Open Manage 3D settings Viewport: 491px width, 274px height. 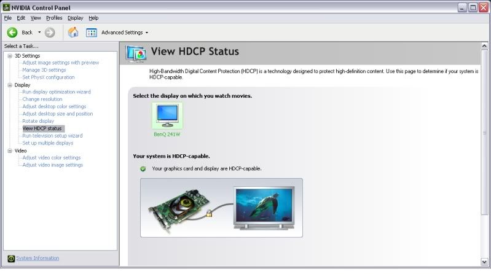(44, 70)
